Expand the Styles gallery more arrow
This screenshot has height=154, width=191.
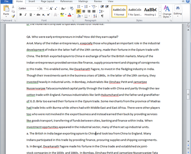160,16
